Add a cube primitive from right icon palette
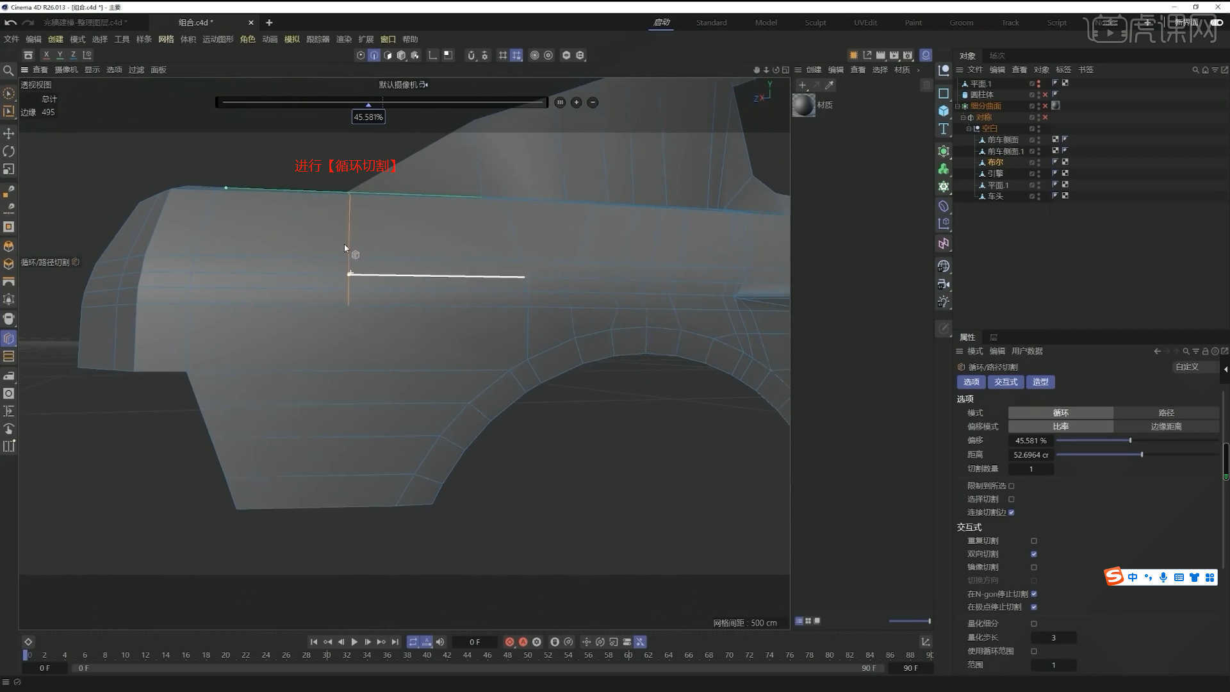1230x692 pixels. point(944,111)
